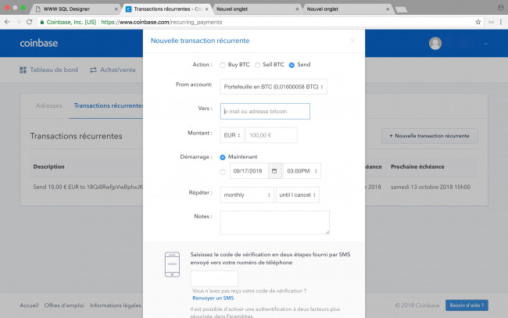Image resolution: width=508 pixels, height=318 pixels.
Task: Click the green padlock security icon
Action: point(41,22)
